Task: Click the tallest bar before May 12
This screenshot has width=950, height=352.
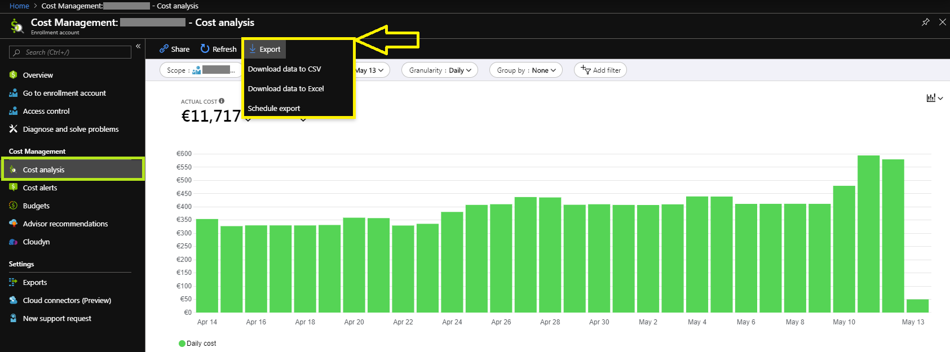Action: [869, 234]
